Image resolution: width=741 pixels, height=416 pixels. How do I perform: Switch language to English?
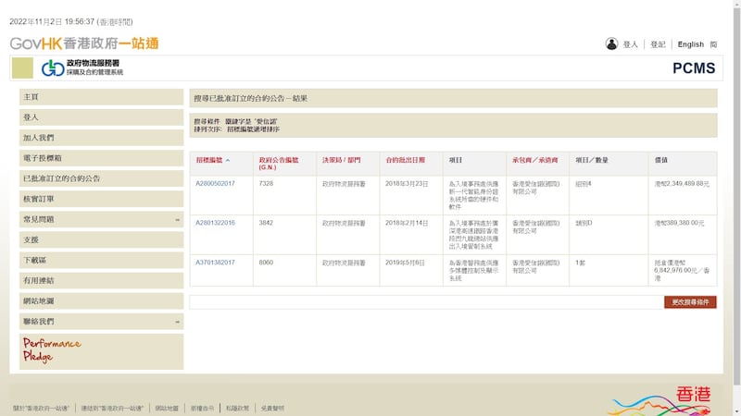click(x=690, y=44)
